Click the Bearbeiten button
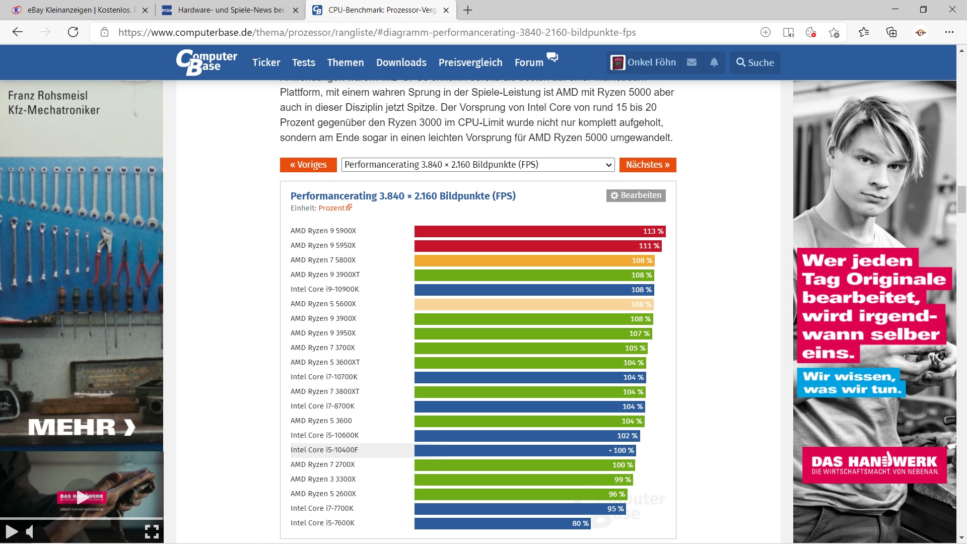 coord(636,195)
